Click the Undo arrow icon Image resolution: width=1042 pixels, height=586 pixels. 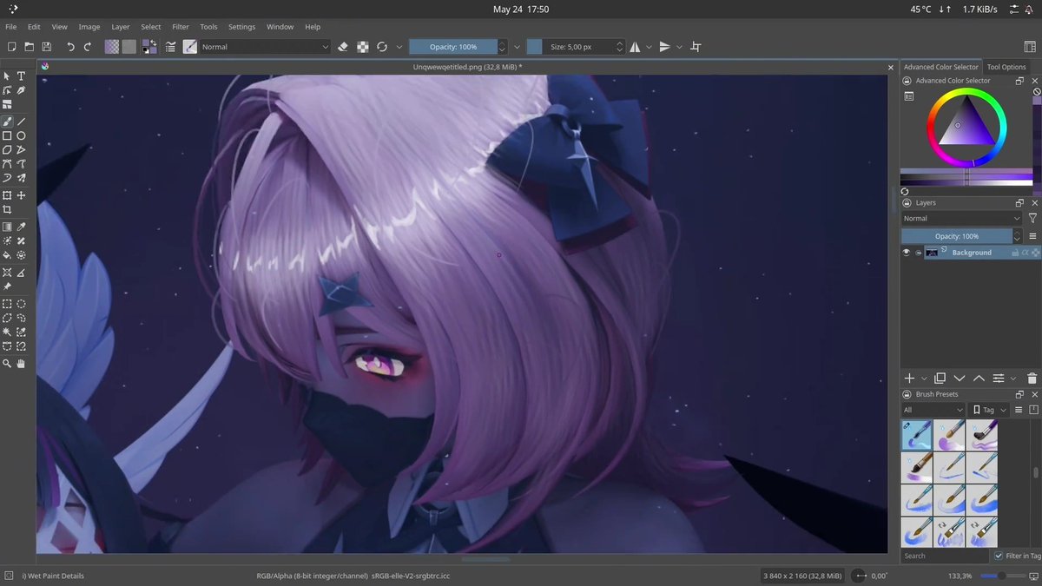(70, 47)
